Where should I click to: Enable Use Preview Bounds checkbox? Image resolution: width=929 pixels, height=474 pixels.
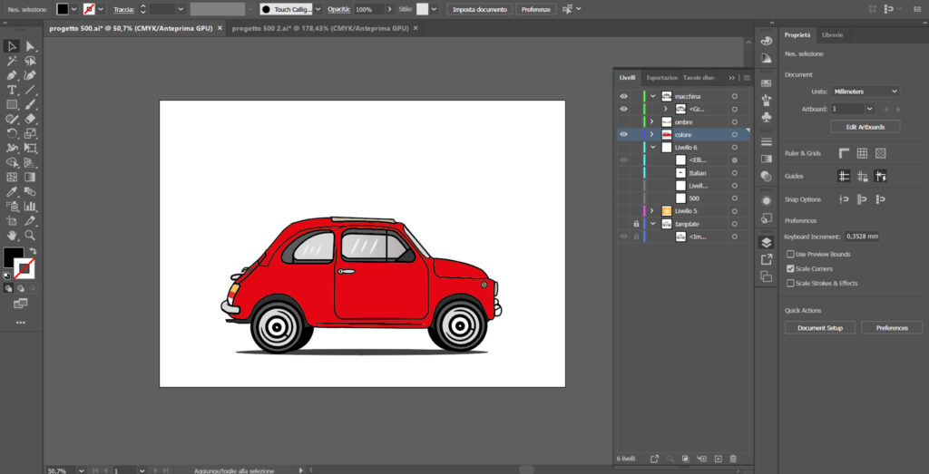(x=790, y=254)
